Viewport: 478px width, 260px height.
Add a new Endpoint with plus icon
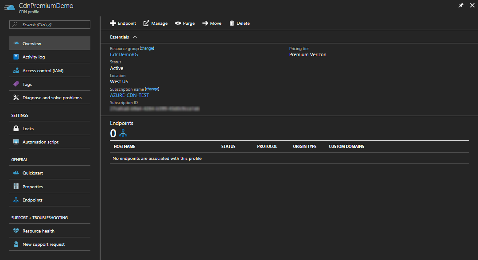click(x=113, y=23)
